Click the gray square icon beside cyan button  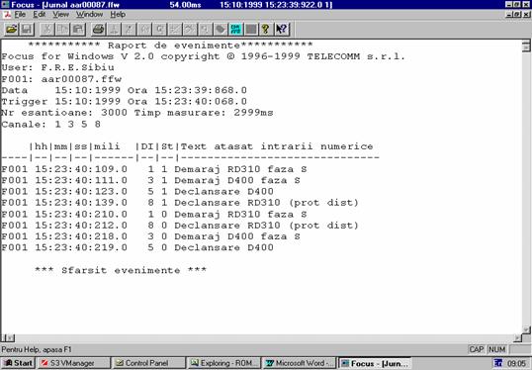point(251,30)
